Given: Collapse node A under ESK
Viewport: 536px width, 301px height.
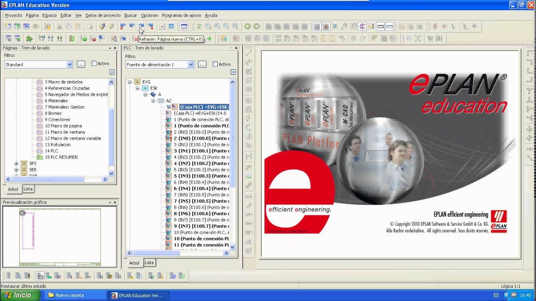Looking at the screenshot, I should [x=145, y=94].
